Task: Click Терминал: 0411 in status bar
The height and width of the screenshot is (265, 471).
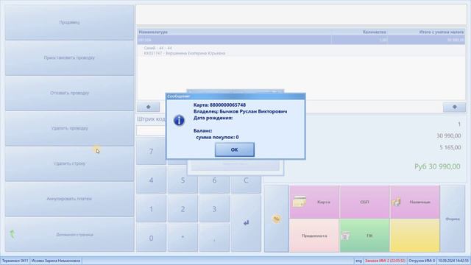Action: (x=15, y=261)
